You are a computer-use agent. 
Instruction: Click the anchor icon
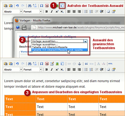(79, 64)
